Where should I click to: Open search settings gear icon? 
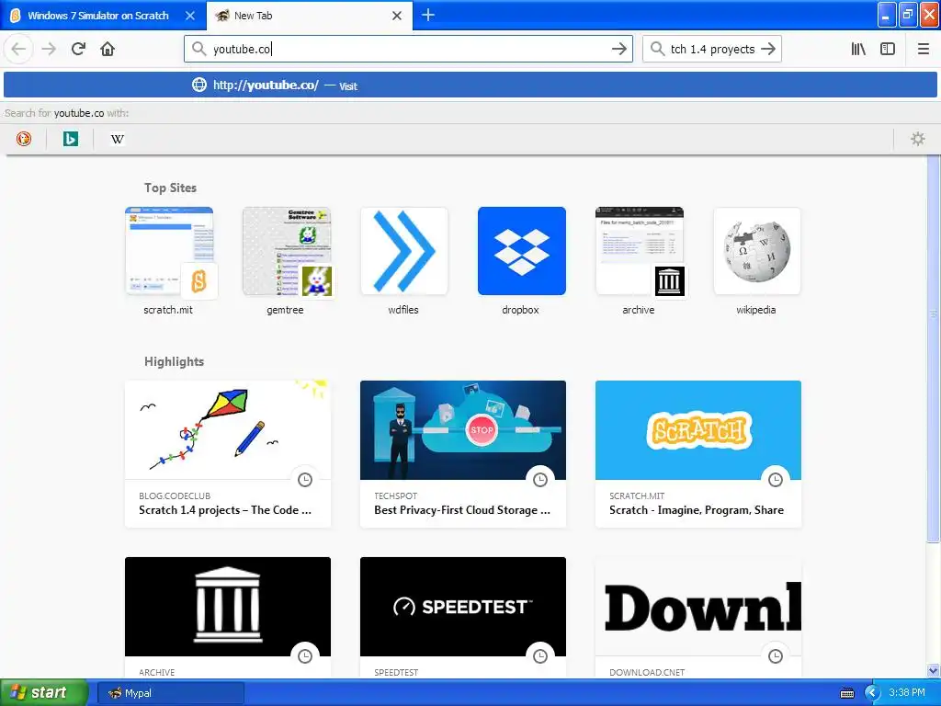coord(918,139)
